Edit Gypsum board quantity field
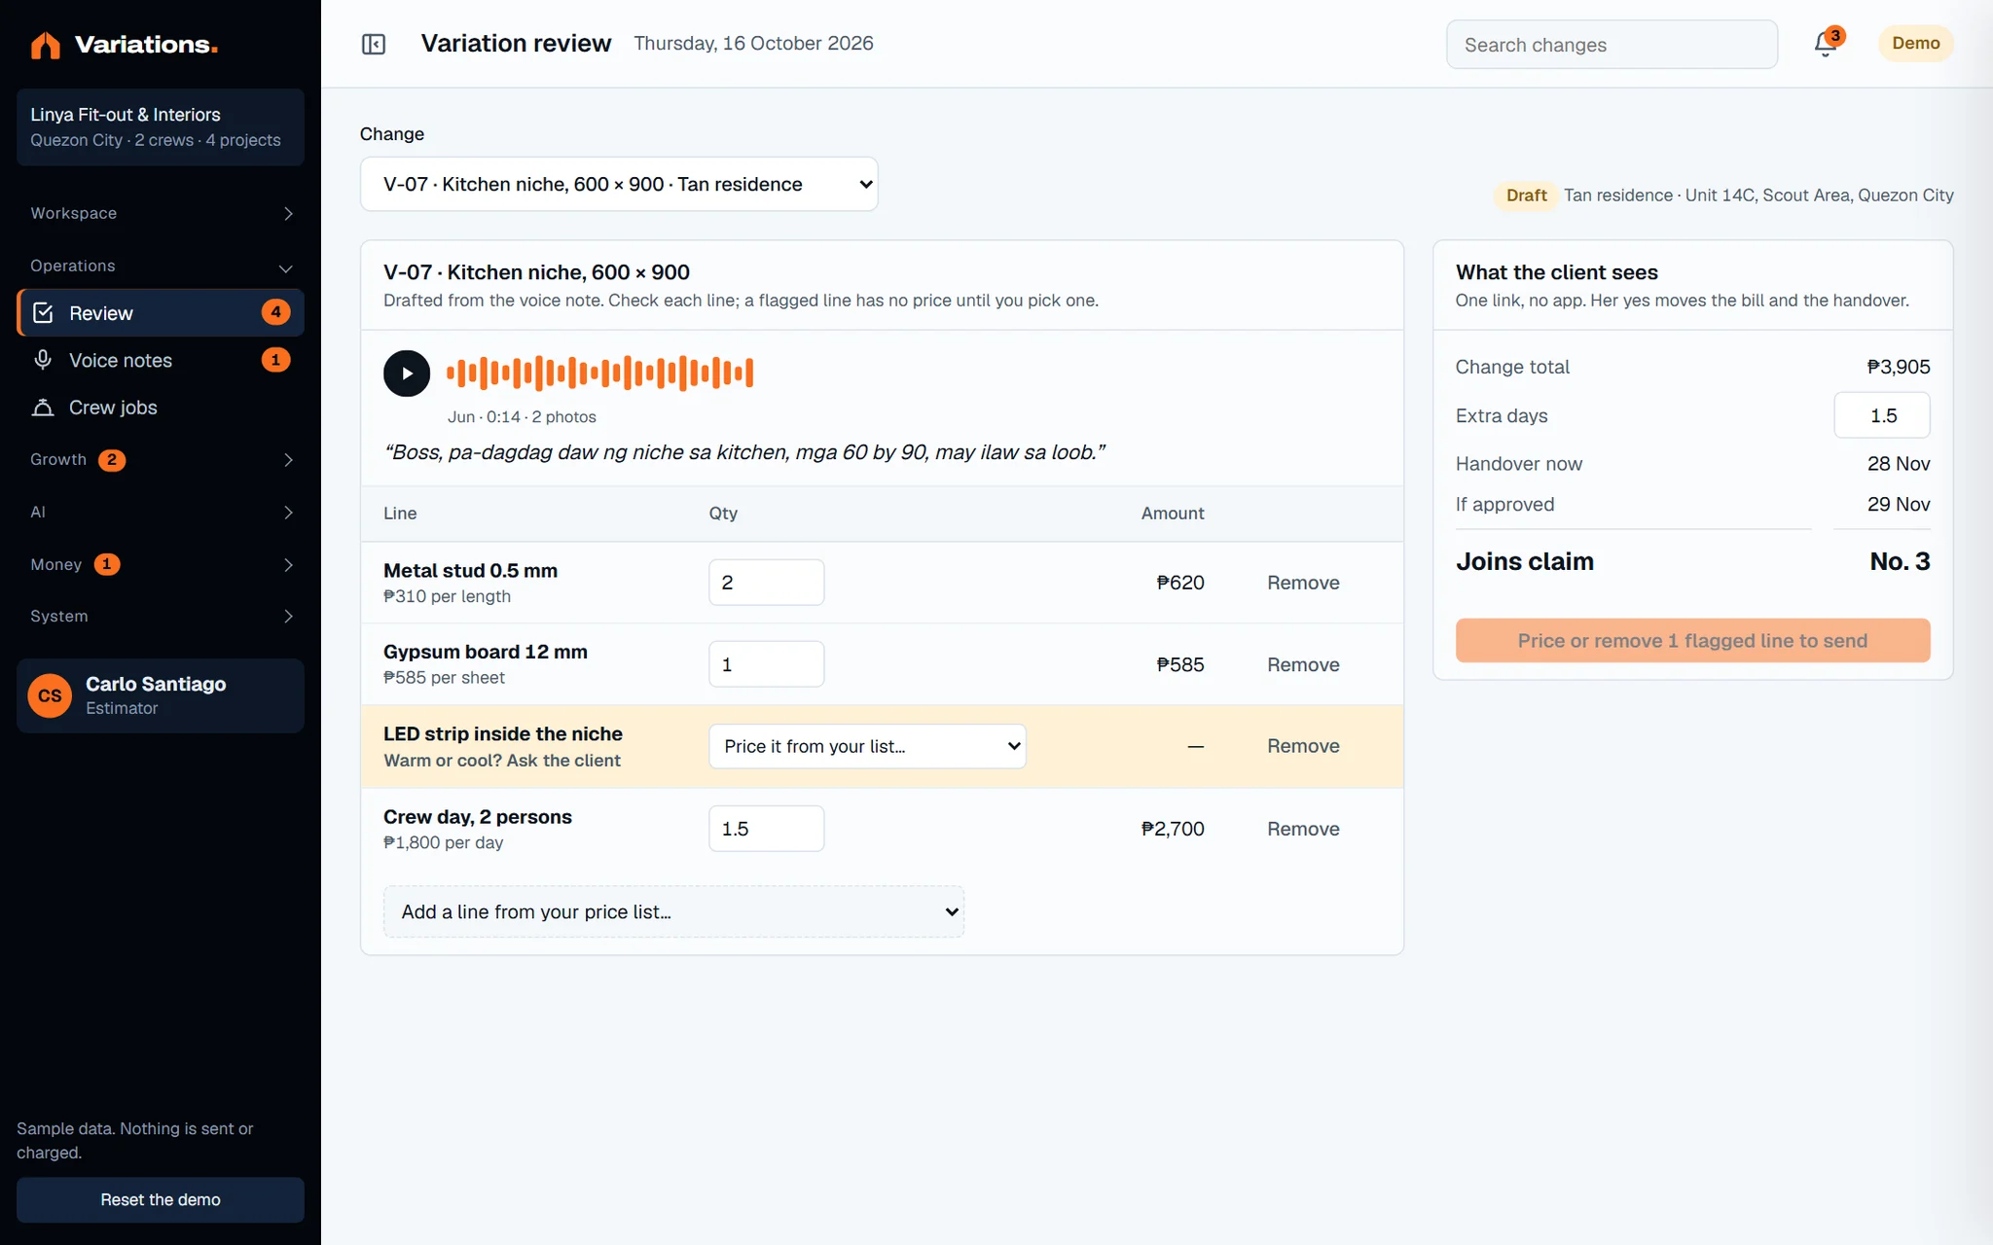 (766, 664)
